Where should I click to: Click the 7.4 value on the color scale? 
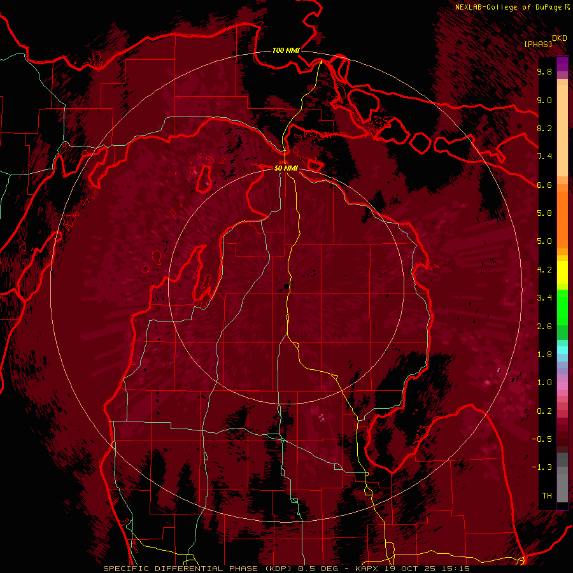point(544,157)
